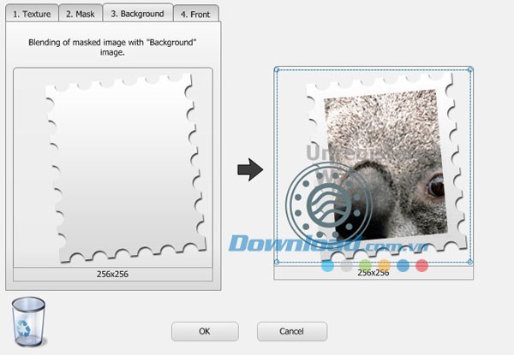Click the black right-pointing arrow
514x355 pixels.
tap(249, 170)
